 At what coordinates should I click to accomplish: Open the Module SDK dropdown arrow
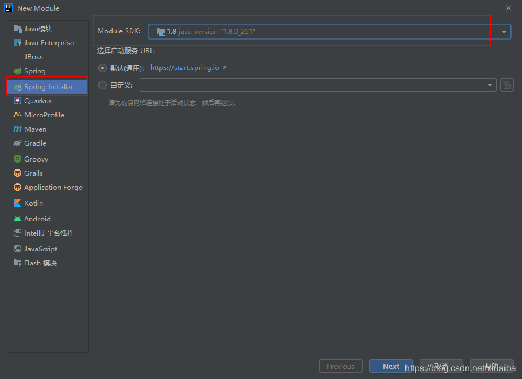[x=504, y=32]
